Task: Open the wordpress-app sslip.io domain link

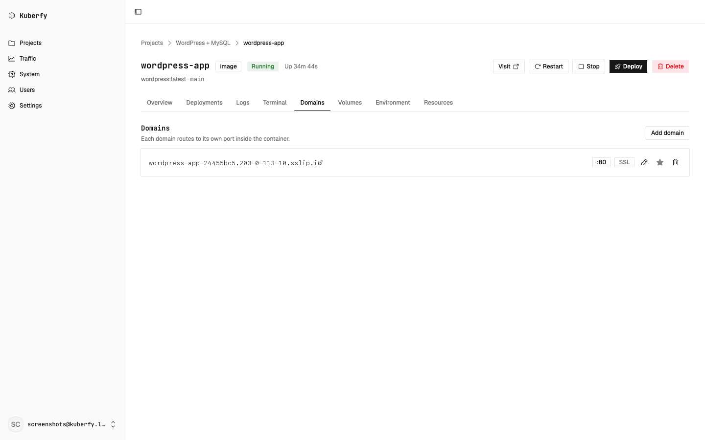Action: [x=235, y=163]
